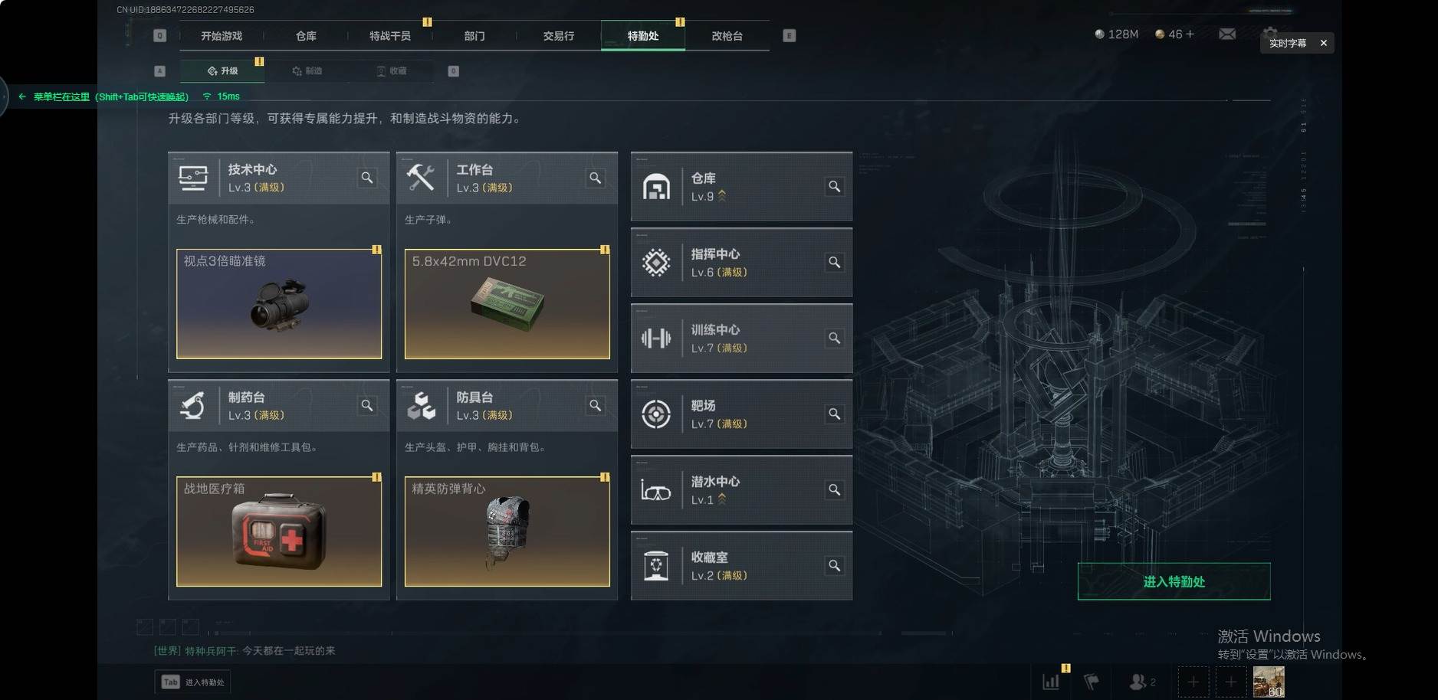Click the 靶场 target icon
1438x700 pixels.
click(656, 414)
